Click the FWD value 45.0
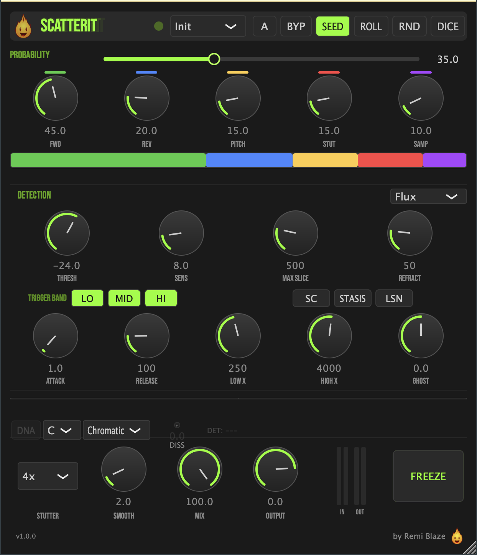This screenshot has width=477, height=555. [55, 131]
